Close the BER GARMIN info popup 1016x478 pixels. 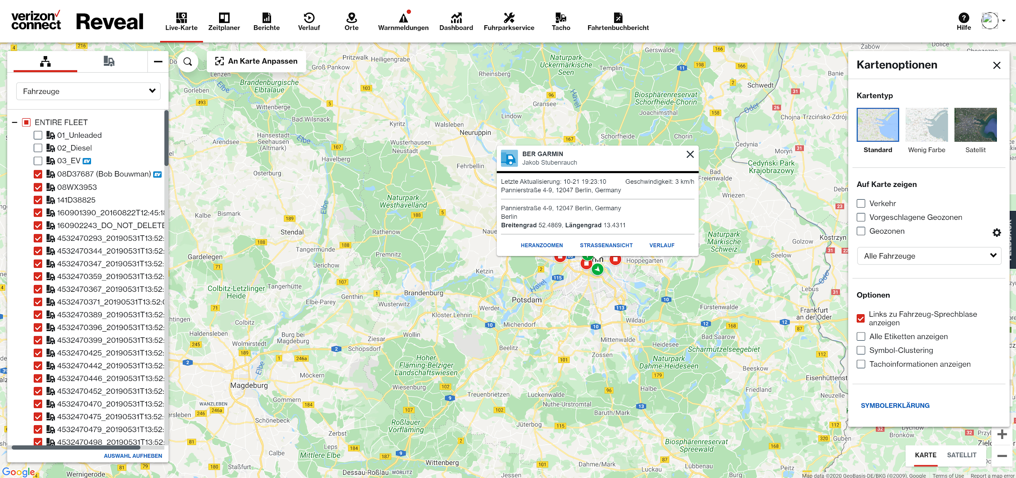(690, 154)
